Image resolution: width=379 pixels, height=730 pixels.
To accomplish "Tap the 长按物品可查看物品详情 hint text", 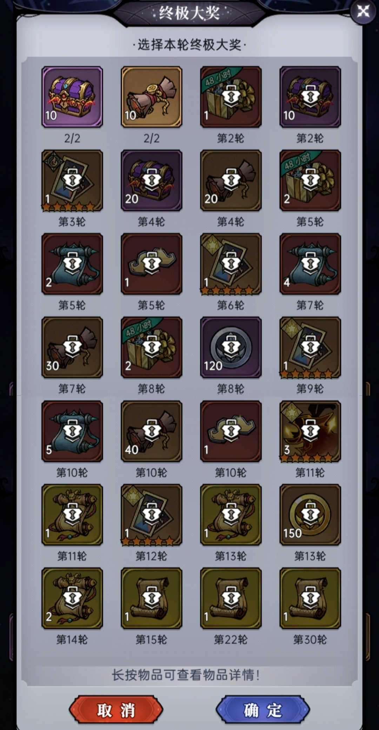I will 186,675.
